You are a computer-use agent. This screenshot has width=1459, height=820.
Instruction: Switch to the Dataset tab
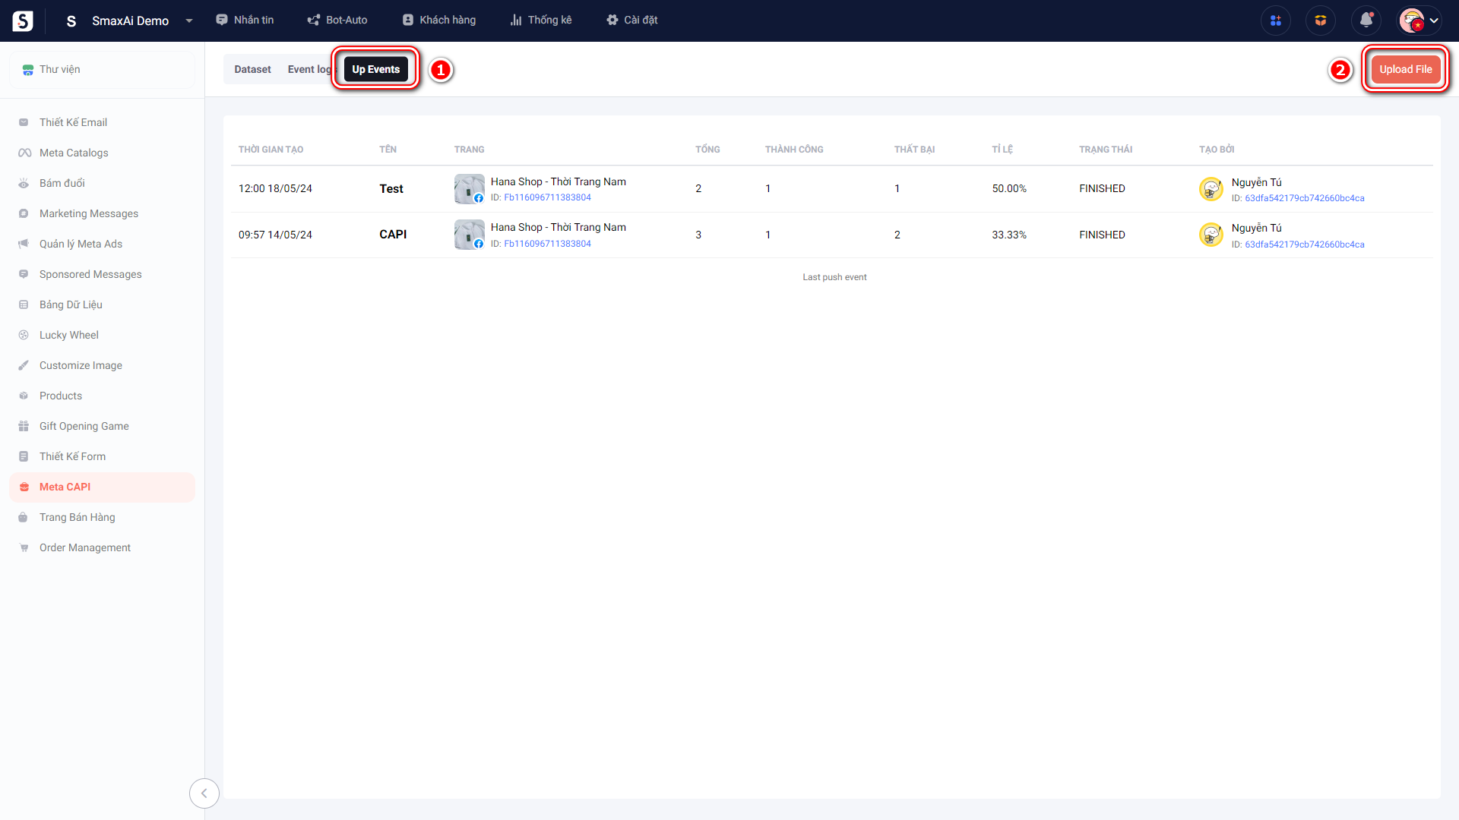coord(252,69)
